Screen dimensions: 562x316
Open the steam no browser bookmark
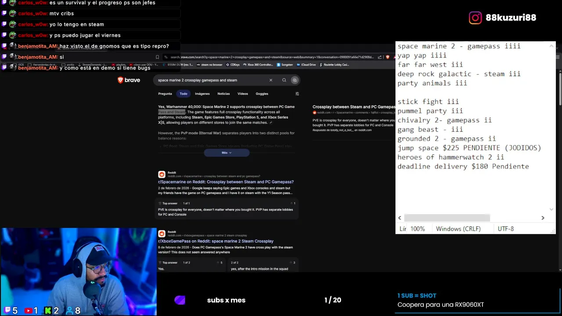(x=209, y=65)
